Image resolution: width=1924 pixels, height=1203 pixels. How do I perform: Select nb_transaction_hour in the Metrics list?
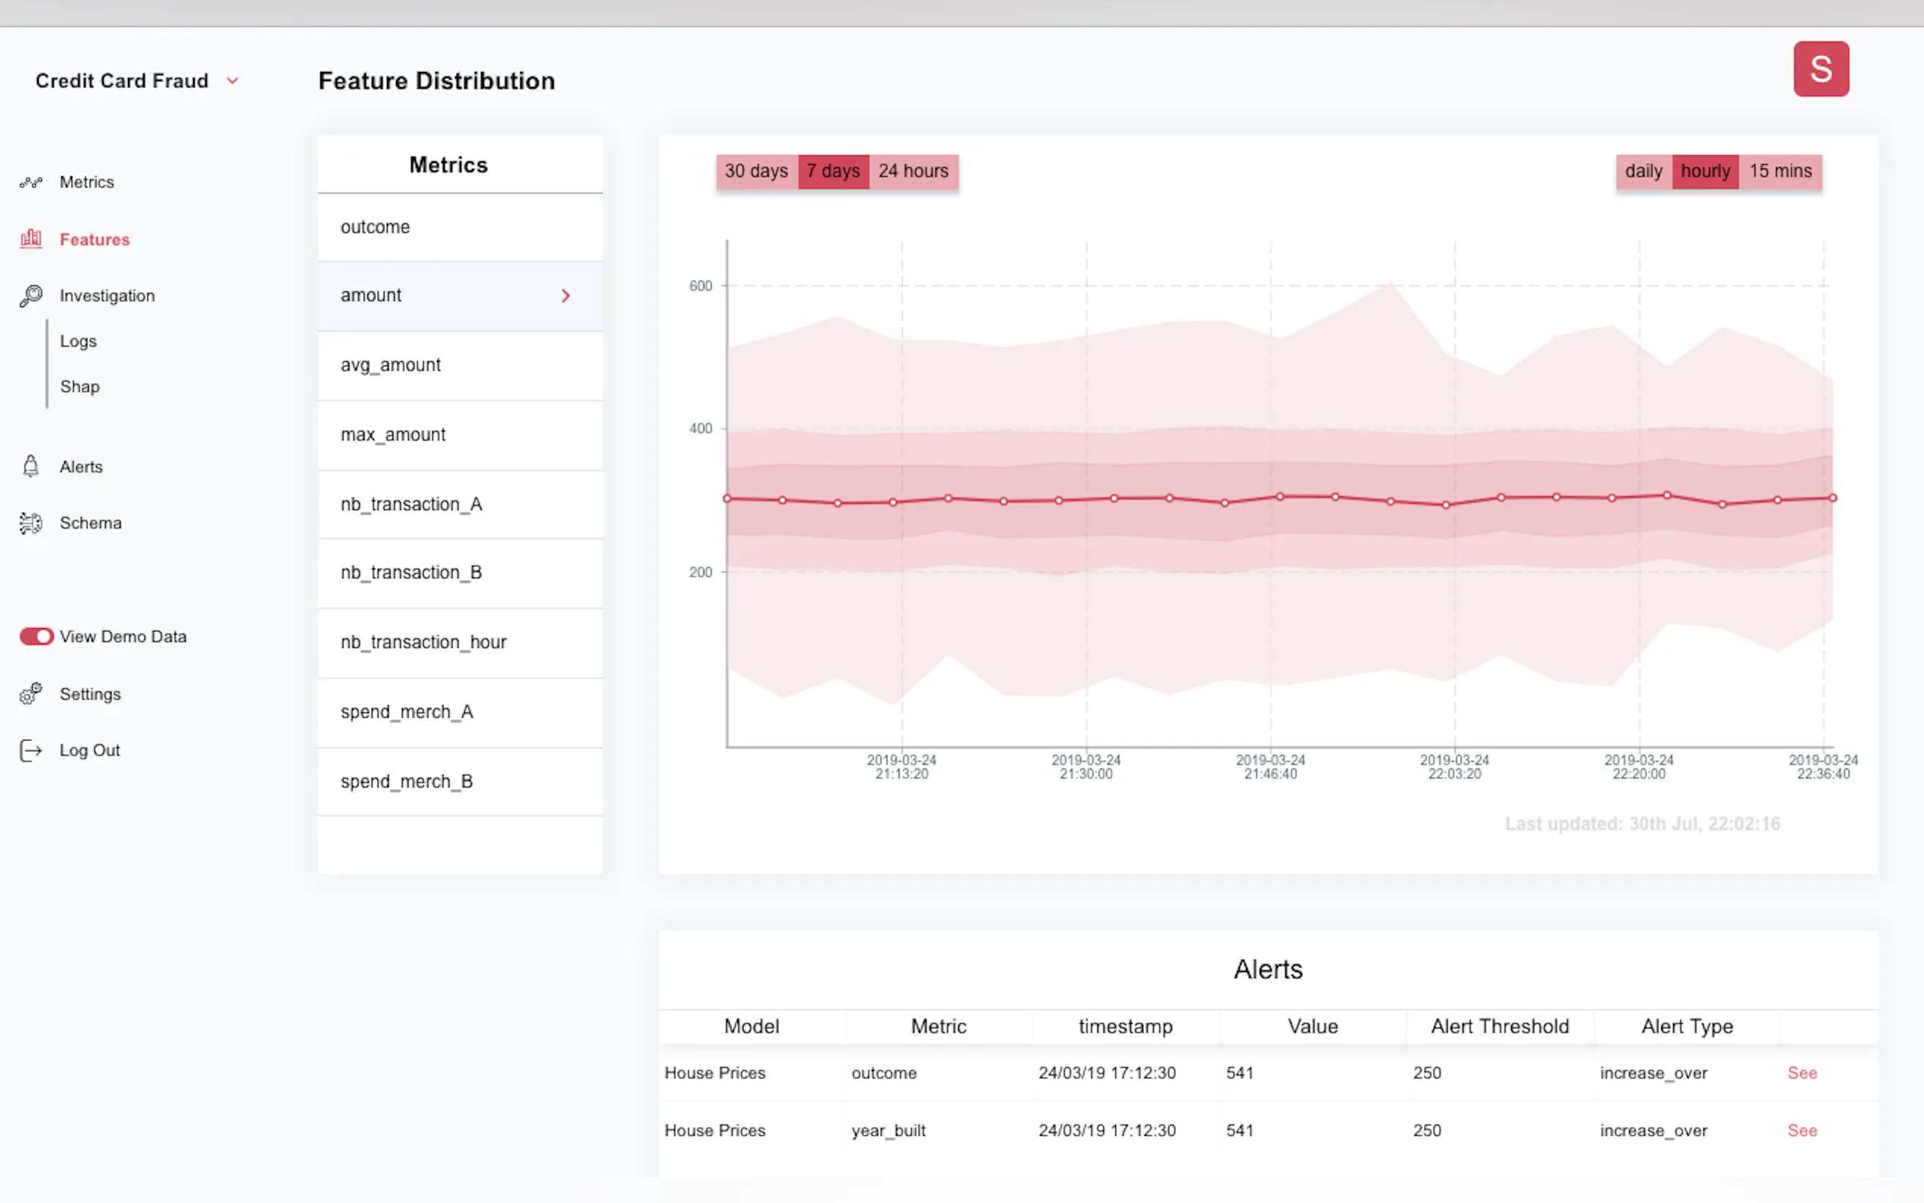point(423,642)
